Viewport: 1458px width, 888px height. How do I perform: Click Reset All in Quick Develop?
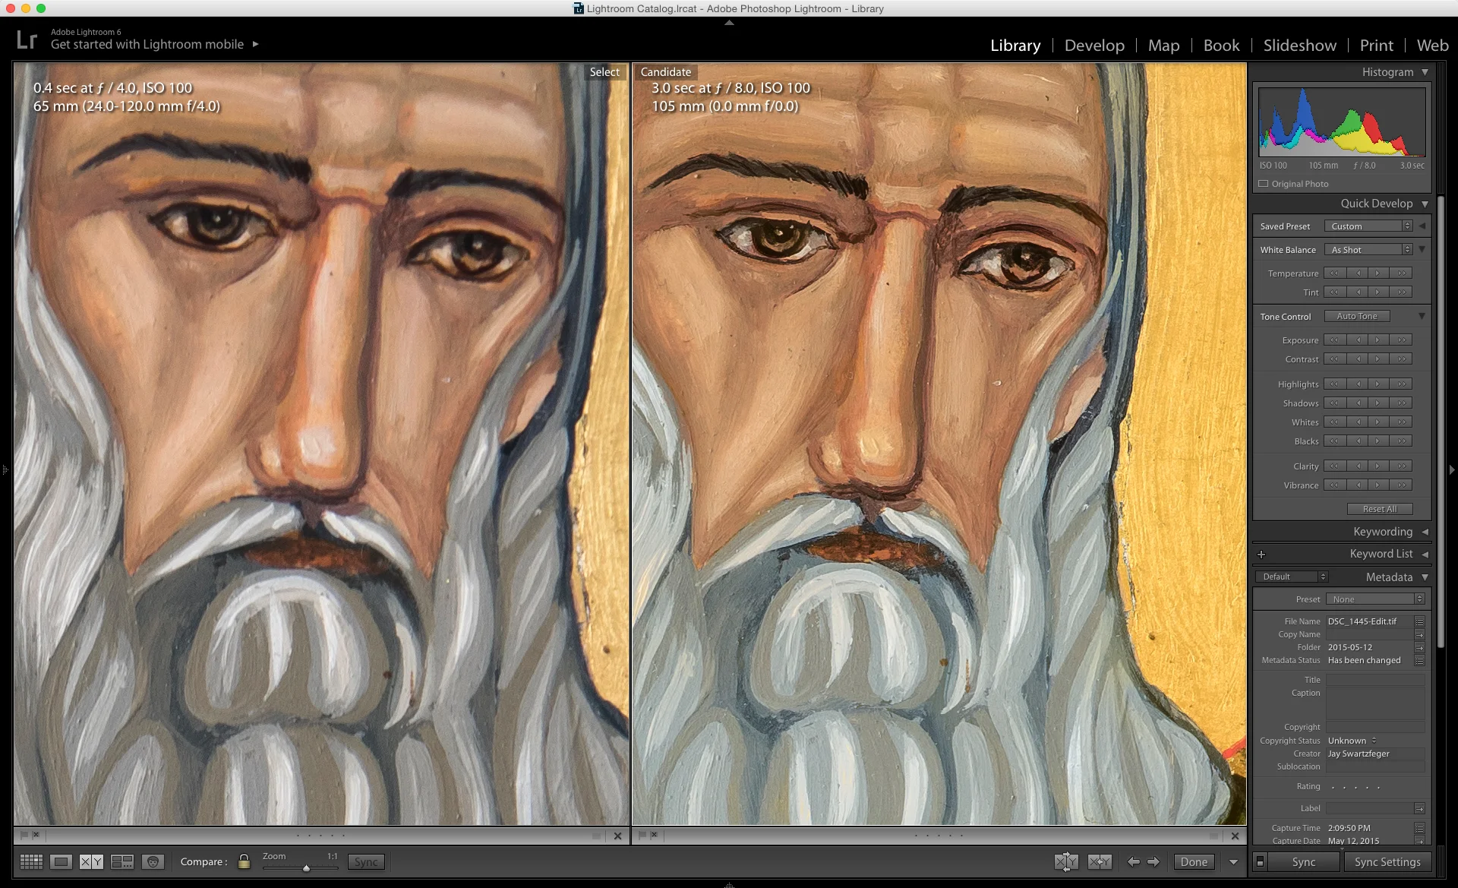point(1380,509)
